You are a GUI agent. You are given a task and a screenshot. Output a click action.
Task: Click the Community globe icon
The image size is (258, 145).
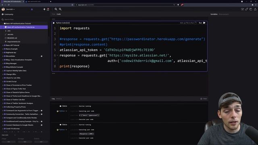point(3,14)
